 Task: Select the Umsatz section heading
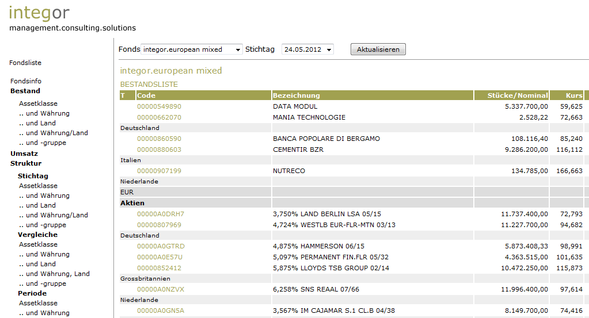(24, 154)
